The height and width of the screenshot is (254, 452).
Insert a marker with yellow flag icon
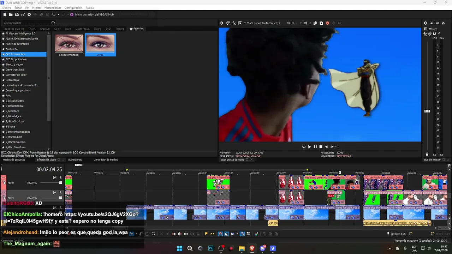click(206, 234)
